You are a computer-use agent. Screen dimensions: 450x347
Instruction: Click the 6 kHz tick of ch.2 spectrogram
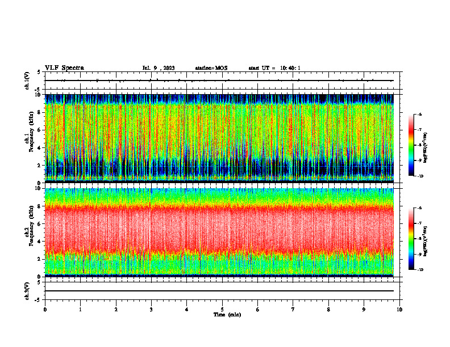40,224
